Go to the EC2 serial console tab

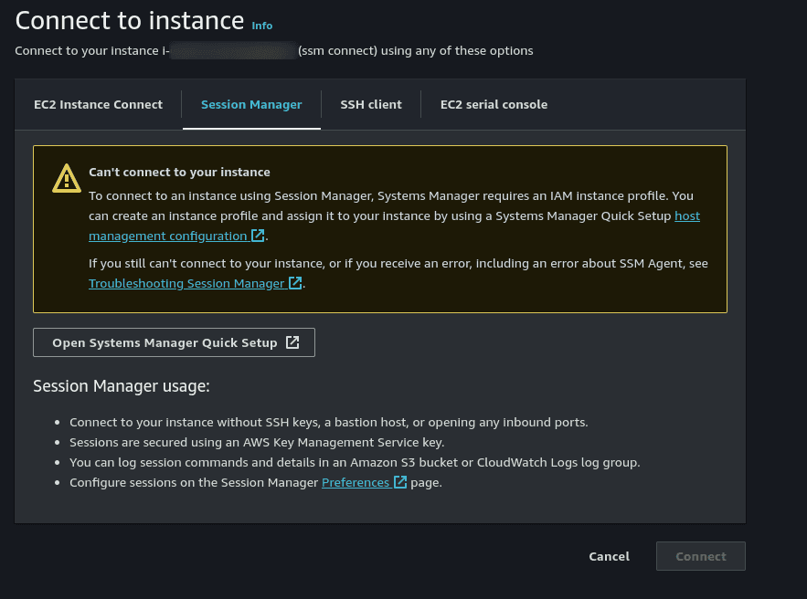[x=494, y=104]
